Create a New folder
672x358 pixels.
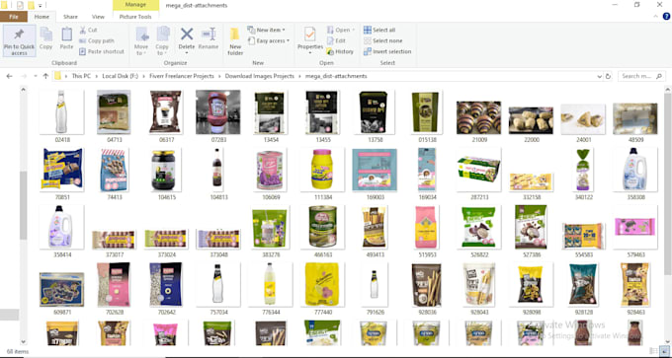[x=235, y=41]
